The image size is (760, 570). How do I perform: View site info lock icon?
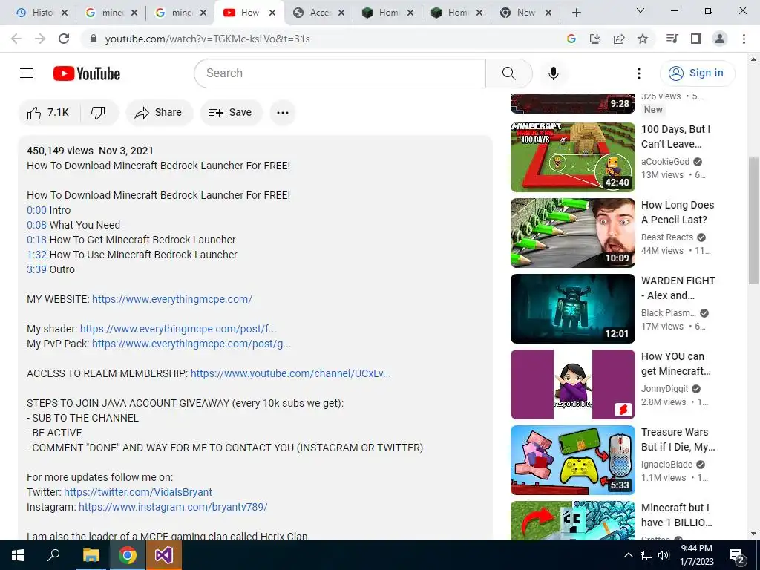point(94,39)
